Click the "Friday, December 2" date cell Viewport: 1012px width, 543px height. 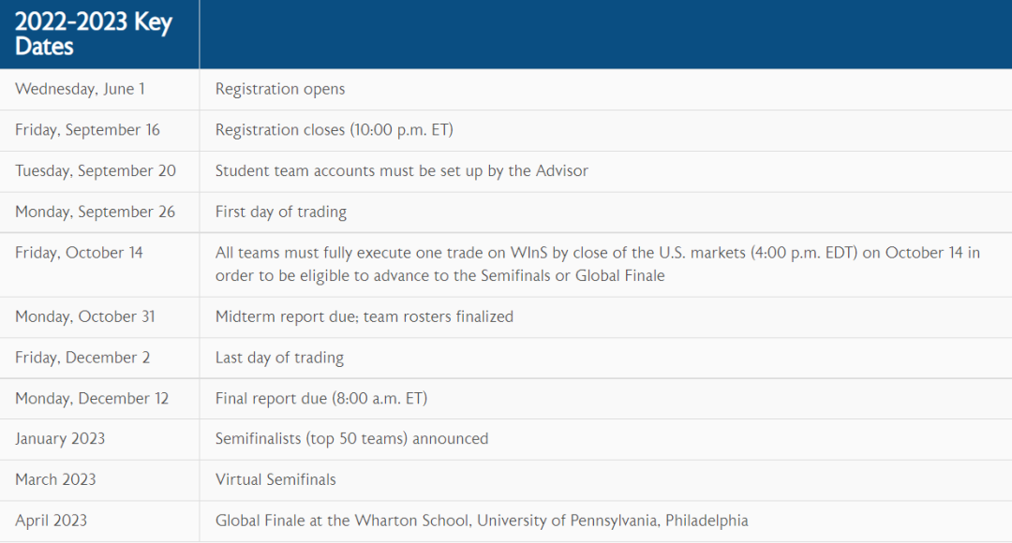pos(82,358)
